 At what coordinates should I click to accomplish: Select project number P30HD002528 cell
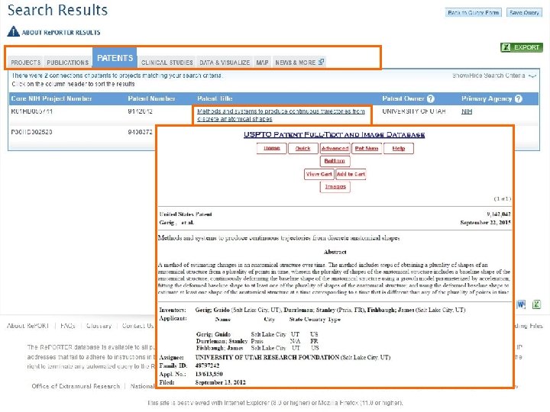32,132
